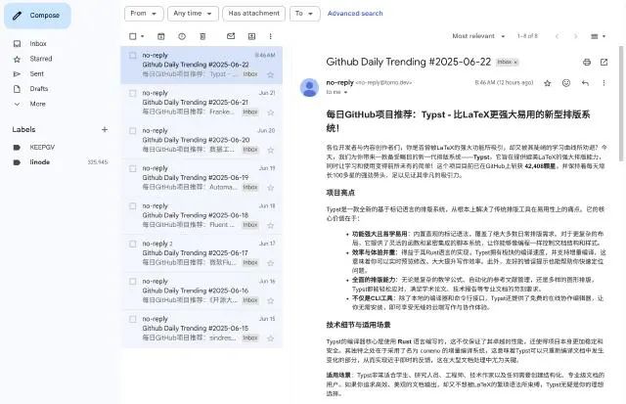The width and height of the screenshot is (626, 404).
Task: Select checkbox for #2025-06-21 email
Action: (x=133, y=93)
